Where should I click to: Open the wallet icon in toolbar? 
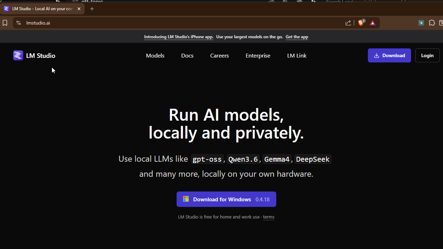pyautogui.click(x=441, y=23)
